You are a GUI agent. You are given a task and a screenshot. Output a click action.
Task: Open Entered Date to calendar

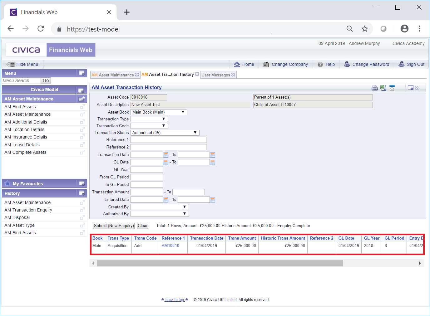click(213, 200)
